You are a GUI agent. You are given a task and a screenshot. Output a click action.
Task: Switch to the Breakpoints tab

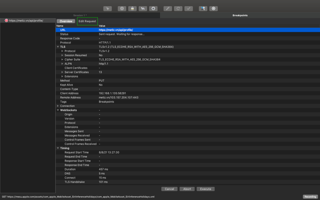240,15
